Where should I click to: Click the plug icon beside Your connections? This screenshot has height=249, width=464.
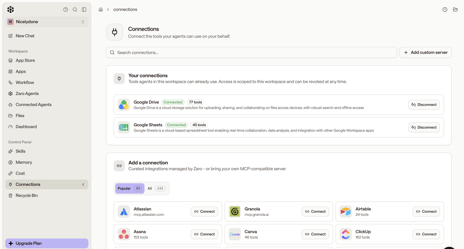click(x=119, y=79)
